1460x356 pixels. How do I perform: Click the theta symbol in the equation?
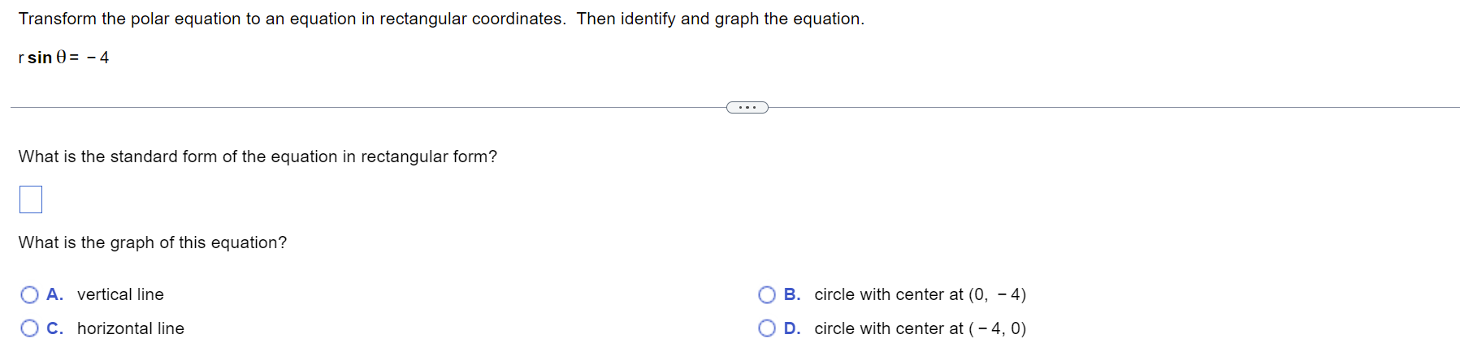pyautogui.click(x=61, y=58)
